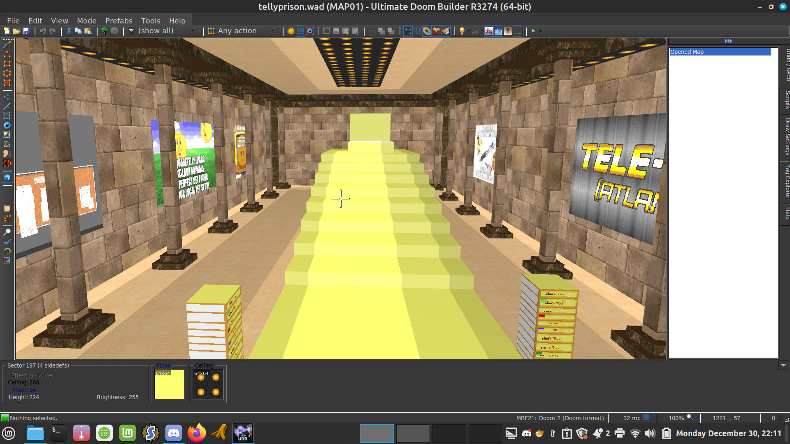Launch Firefox from the taskbar

pos(197,433)
